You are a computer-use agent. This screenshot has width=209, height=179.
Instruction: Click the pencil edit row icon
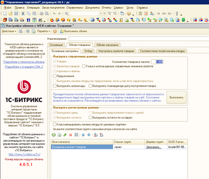pyautogui.click(x=65, y=135)
